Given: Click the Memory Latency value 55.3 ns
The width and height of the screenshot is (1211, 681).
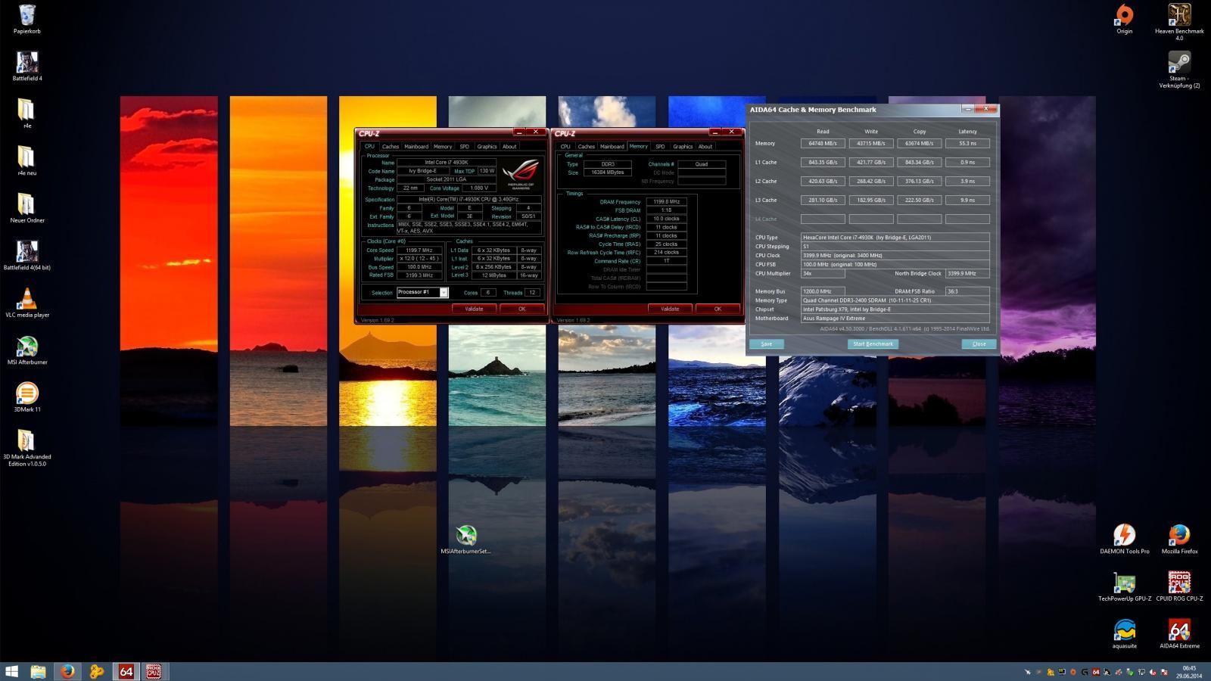Looking at the screenshot, I should [968, 143].
